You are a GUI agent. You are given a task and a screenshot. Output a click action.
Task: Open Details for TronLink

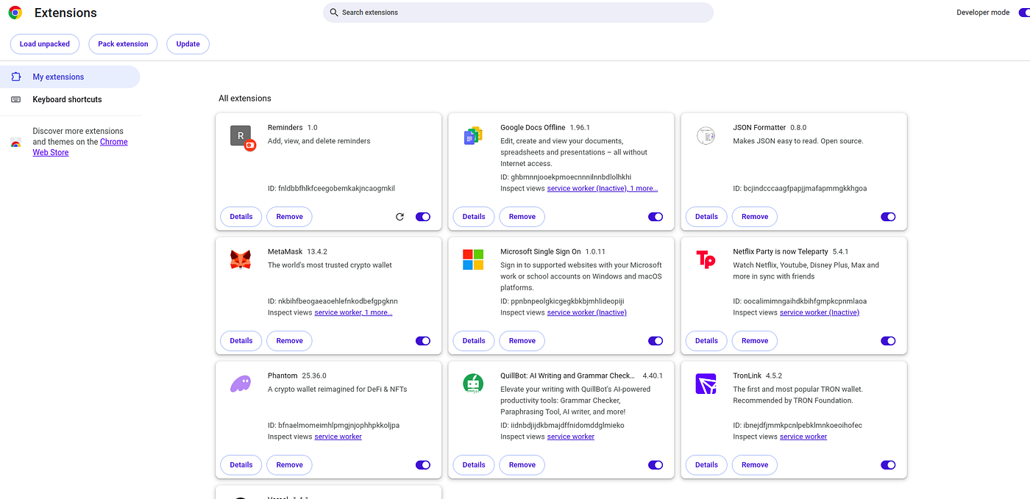point(706,465)
